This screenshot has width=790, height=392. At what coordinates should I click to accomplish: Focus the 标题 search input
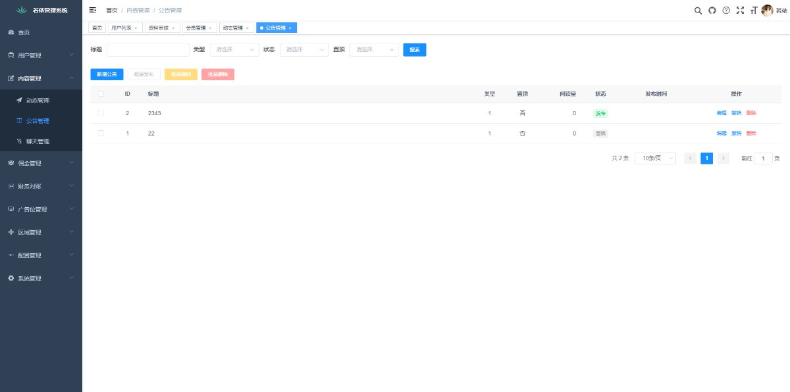coord(147,49)
